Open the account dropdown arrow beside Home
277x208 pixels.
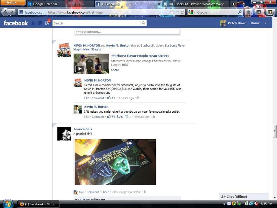tap(265, 23)
